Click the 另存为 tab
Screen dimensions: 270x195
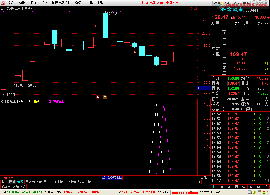(30, 182)
